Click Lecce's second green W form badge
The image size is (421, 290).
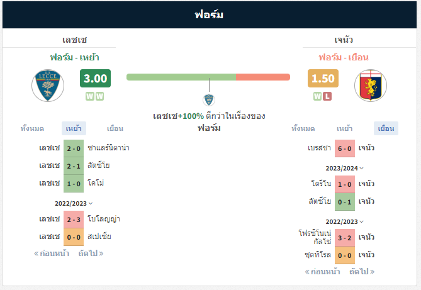click(x=99, y=96)
